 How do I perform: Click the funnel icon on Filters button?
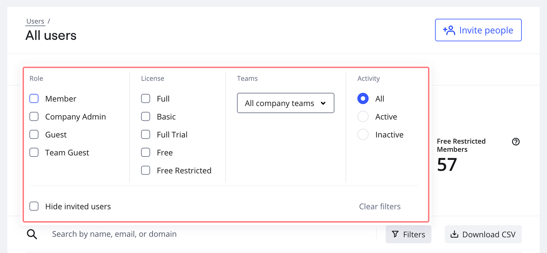(395, 234)
